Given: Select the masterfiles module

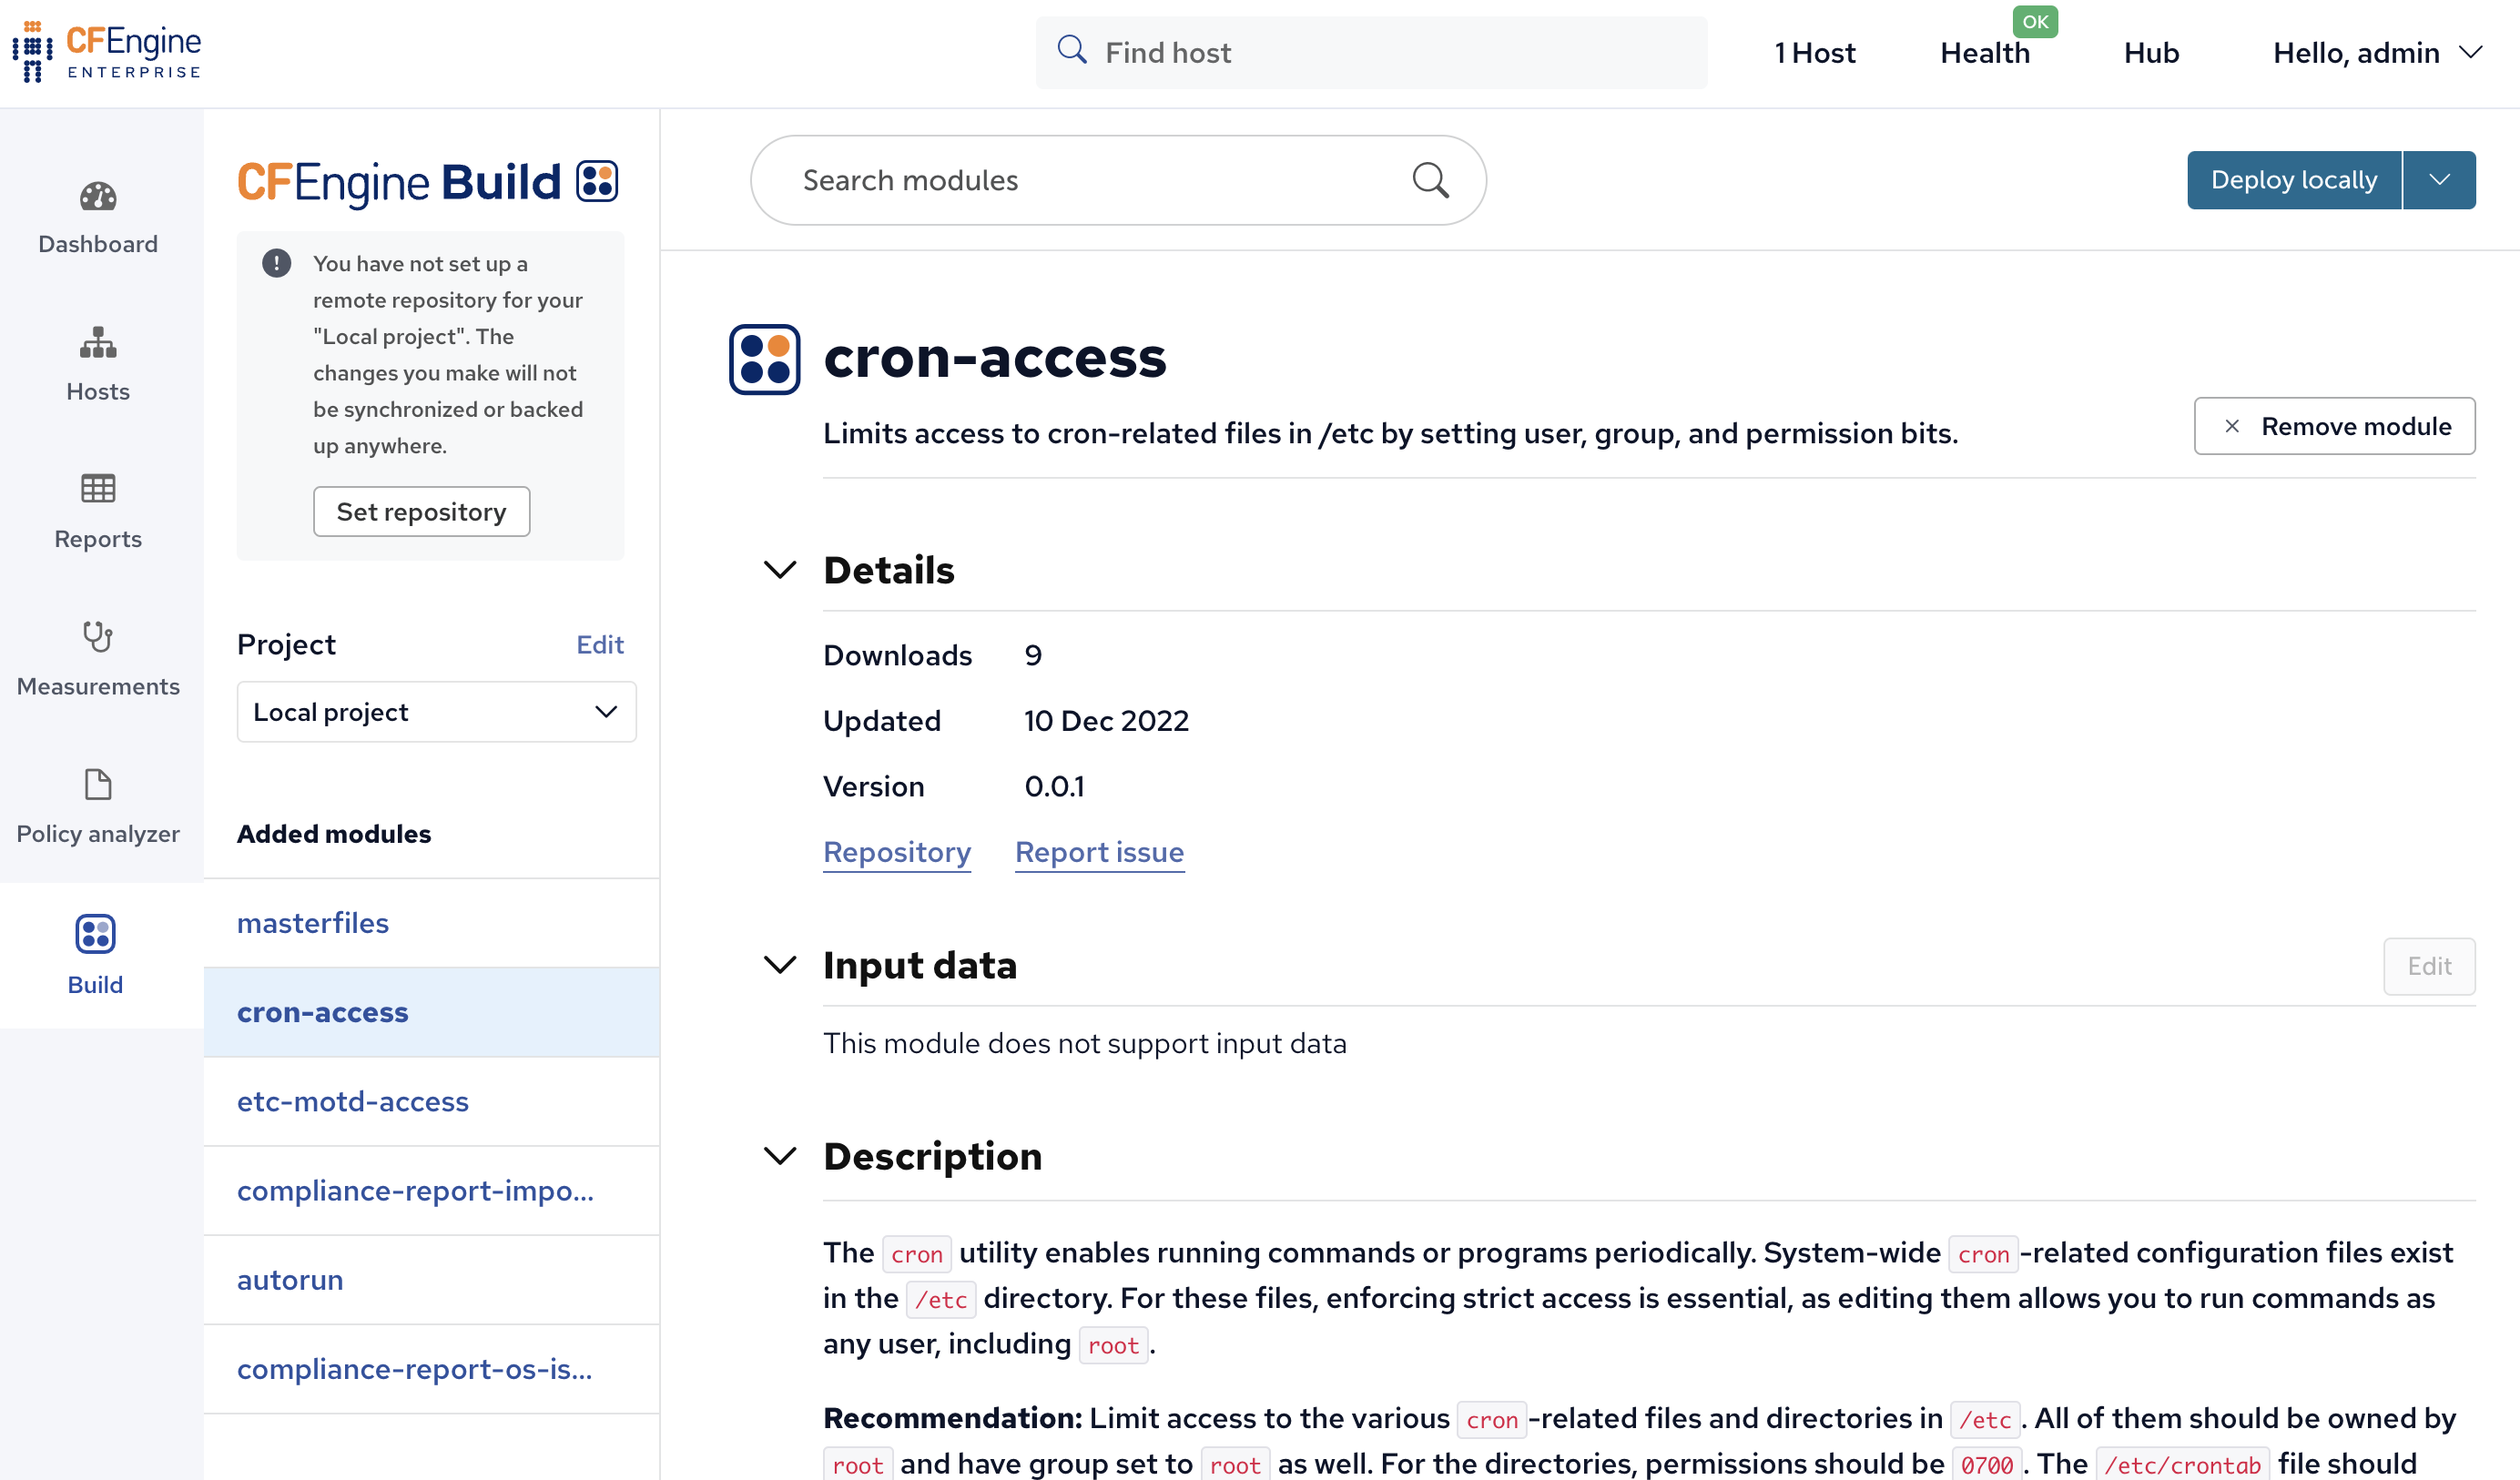Looking at the screenshot, I should click(432, 923).
